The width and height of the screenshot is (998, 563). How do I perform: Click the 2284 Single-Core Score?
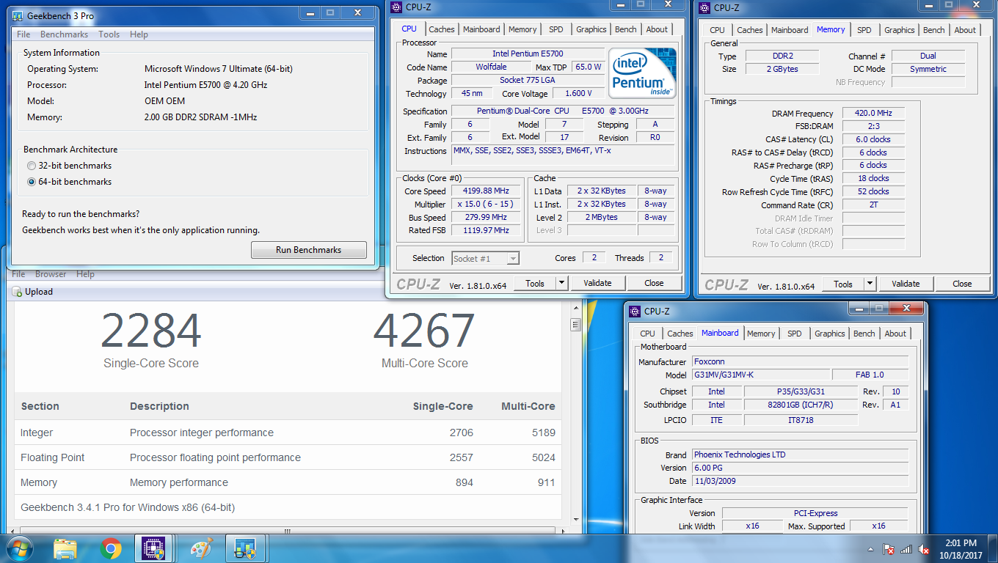pyautogui.click(x=151, y=331)
